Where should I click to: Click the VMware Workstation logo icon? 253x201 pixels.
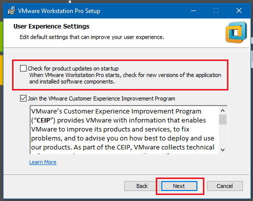pyautogui.click(x=236, y=32)
